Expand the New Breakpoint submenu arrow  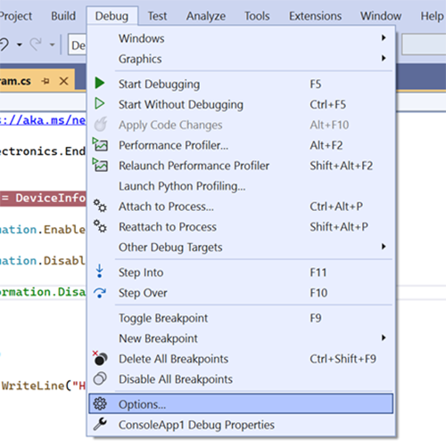click(384, 337)
